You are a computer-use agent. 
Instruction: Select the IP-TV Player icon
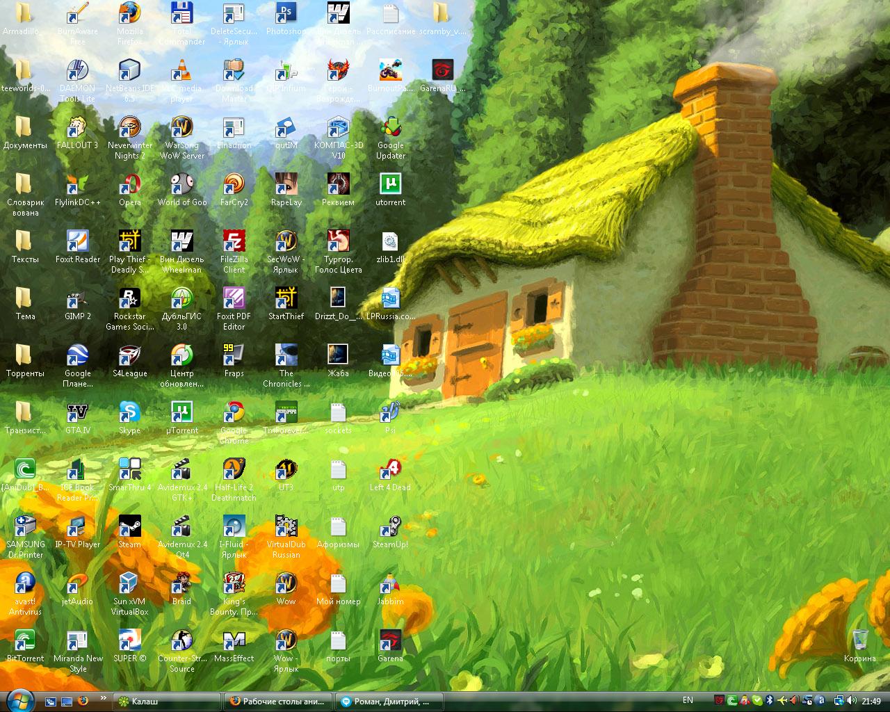[x=78, y=532]
